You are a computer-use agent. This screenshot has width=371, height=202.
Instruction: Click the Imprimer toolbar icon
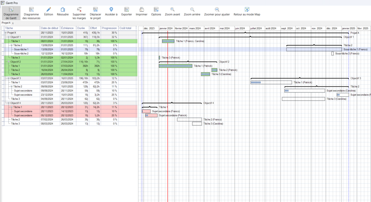(142, 9)
